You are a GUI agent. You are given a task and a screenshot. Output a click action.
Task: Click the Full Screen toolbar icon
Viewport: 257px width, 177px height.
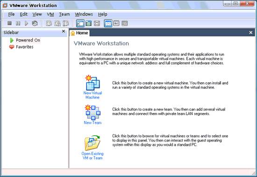(x=88, y=23)
